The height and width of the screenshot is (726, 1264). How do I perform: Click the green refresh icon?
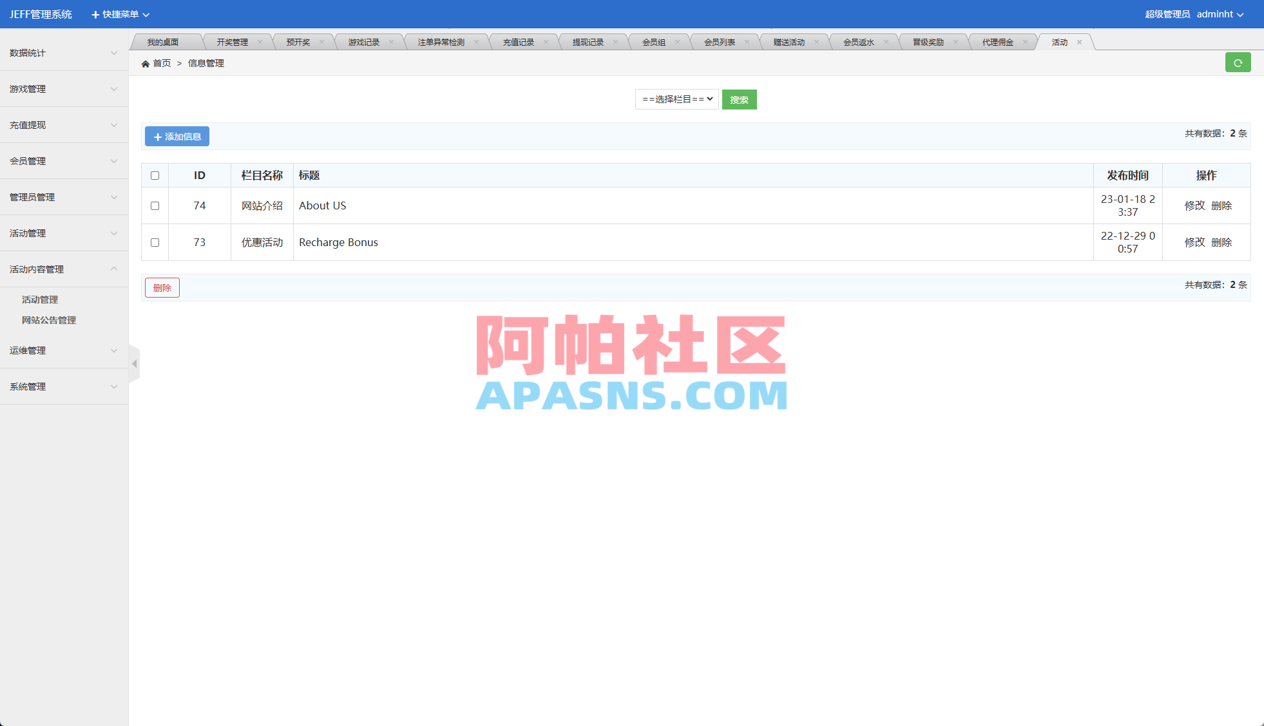pos(1238,62)
